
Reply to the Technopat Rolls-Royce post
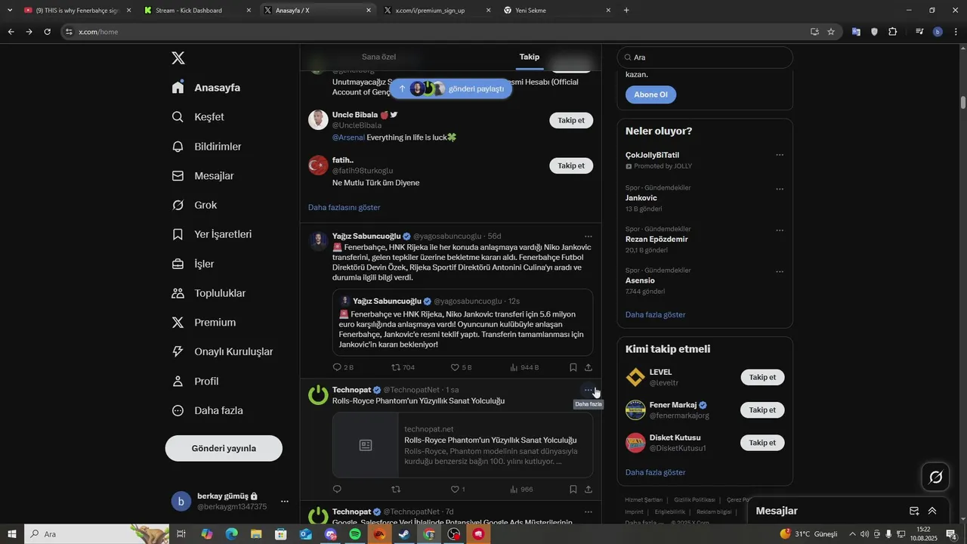click(x=337, y=490)
